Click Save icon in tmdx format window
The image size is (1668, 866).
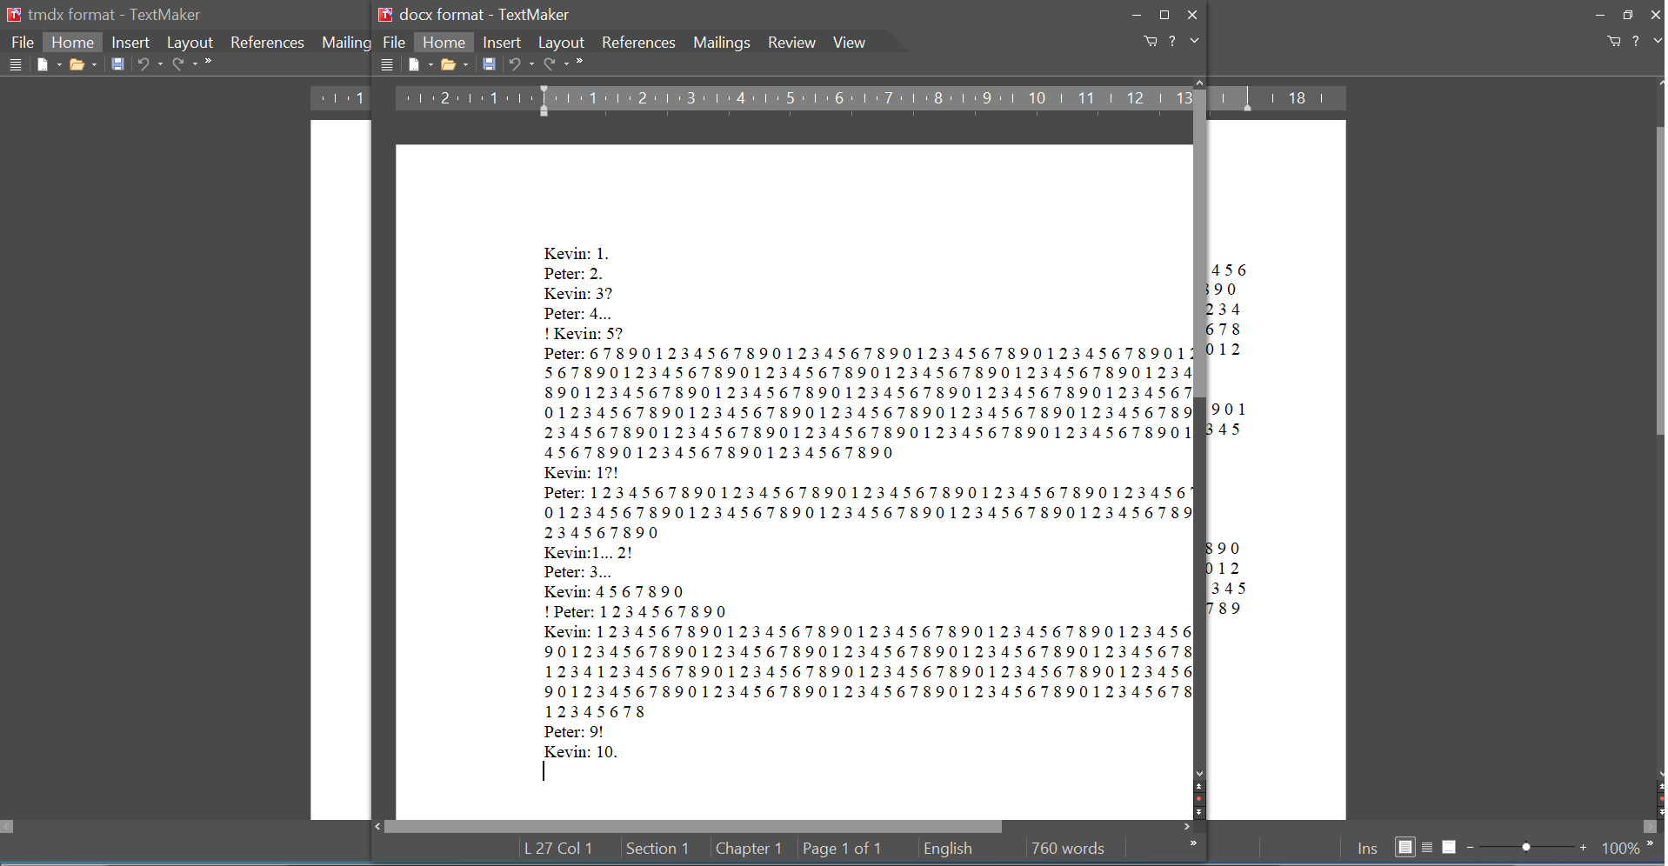pos(117,64)
